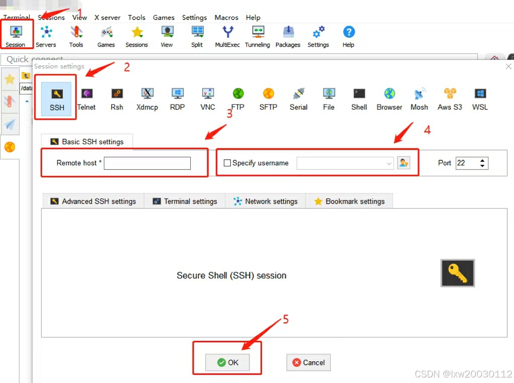
Task: Open the Tools menu in menu bar
Action: 137,18
